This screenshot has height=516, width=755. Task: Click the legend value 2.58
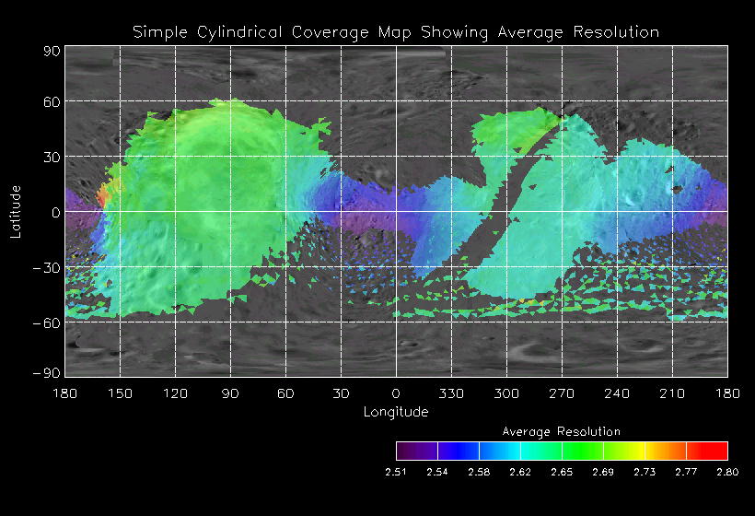pos(479,472)
